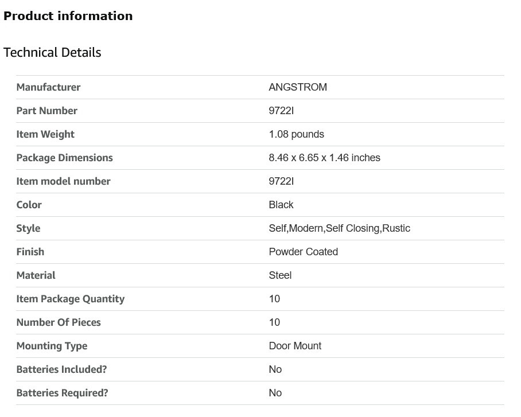Click the Steel material value

[x=280, y=275]
